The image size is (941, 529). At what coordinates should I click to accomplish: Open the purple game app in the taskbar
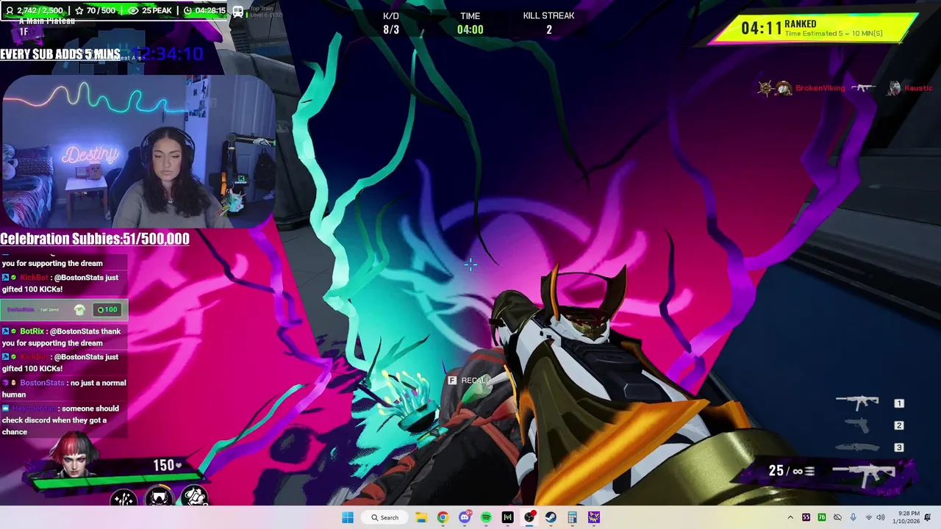(594, 517)
